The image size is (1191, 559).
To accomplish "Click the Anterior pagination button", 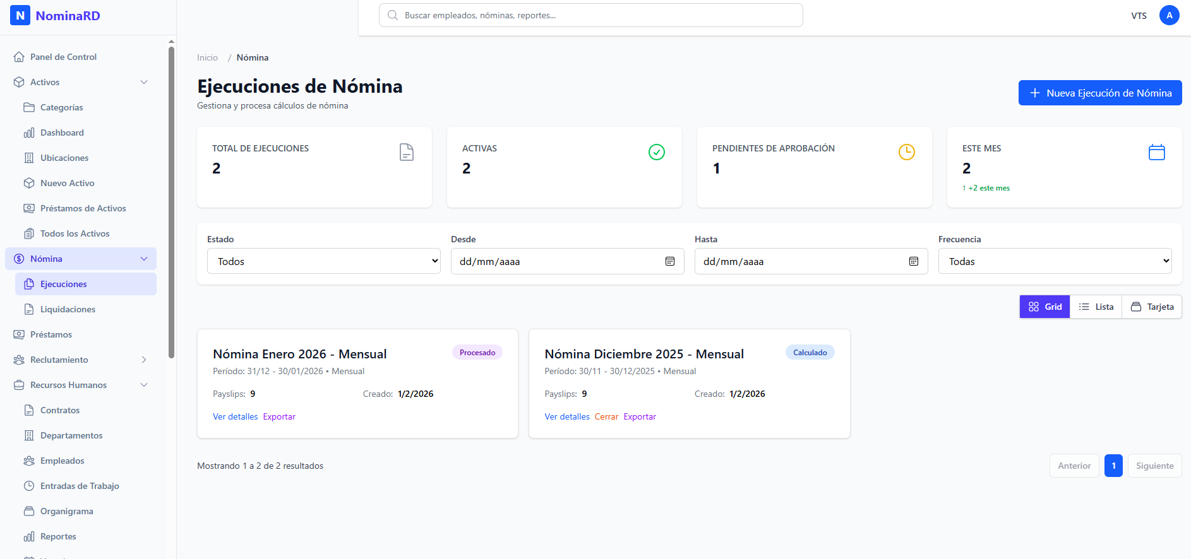I will click(1074, 466).
